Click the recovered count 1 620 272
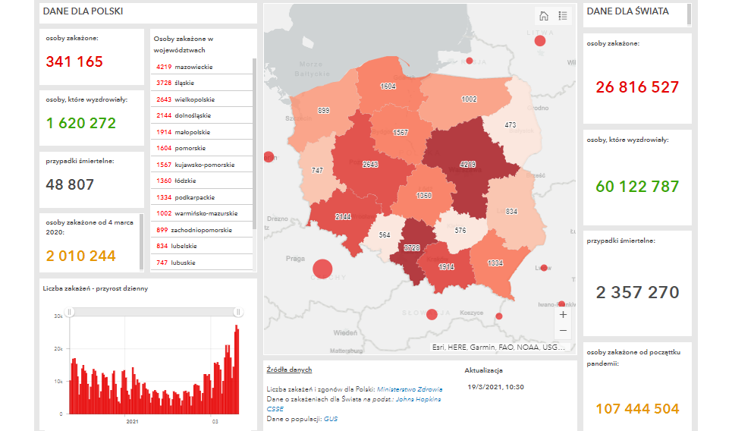Screen dimensions: 732x431 (x=80, y=123)
